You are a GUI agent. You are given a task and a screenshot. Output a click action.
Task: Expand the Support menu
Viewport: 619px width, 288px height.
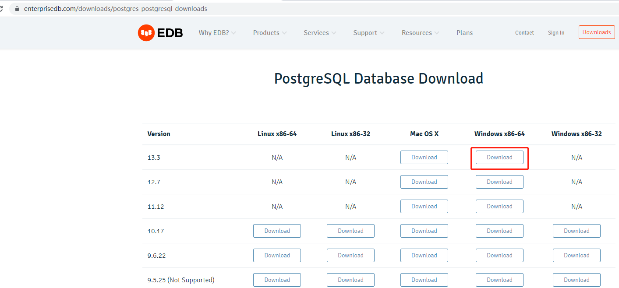[x=369, y=33]
